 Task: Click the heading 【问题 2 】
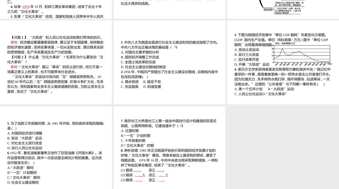point(19,57)
